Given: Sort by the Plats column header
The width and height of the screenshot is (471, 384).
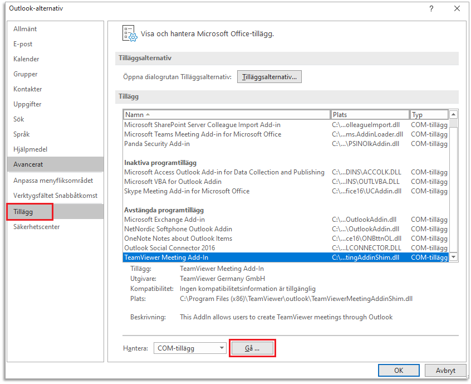Looking at the screenshot, I should (370, 115).
